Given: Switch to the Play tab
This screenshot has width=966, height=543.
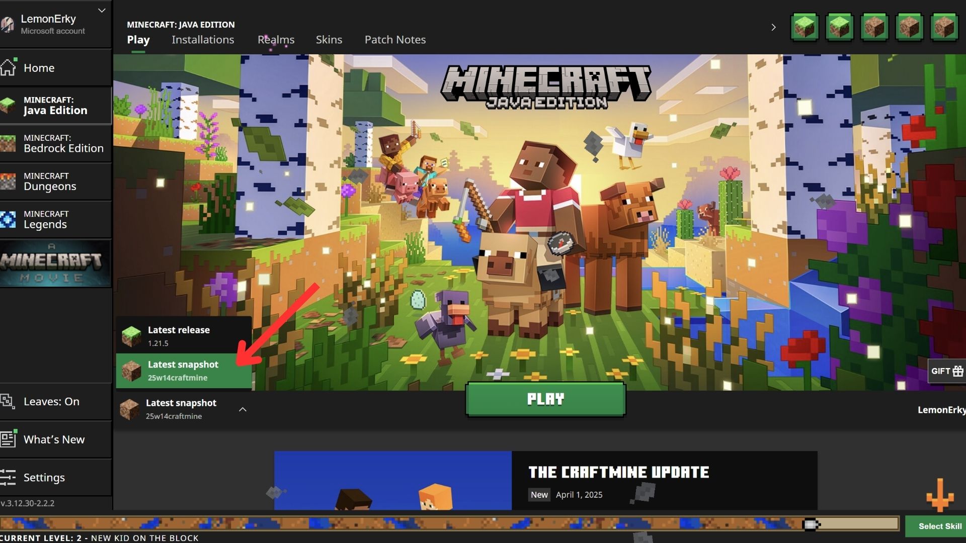Looking at the screenshot, I should coord(138,40).
